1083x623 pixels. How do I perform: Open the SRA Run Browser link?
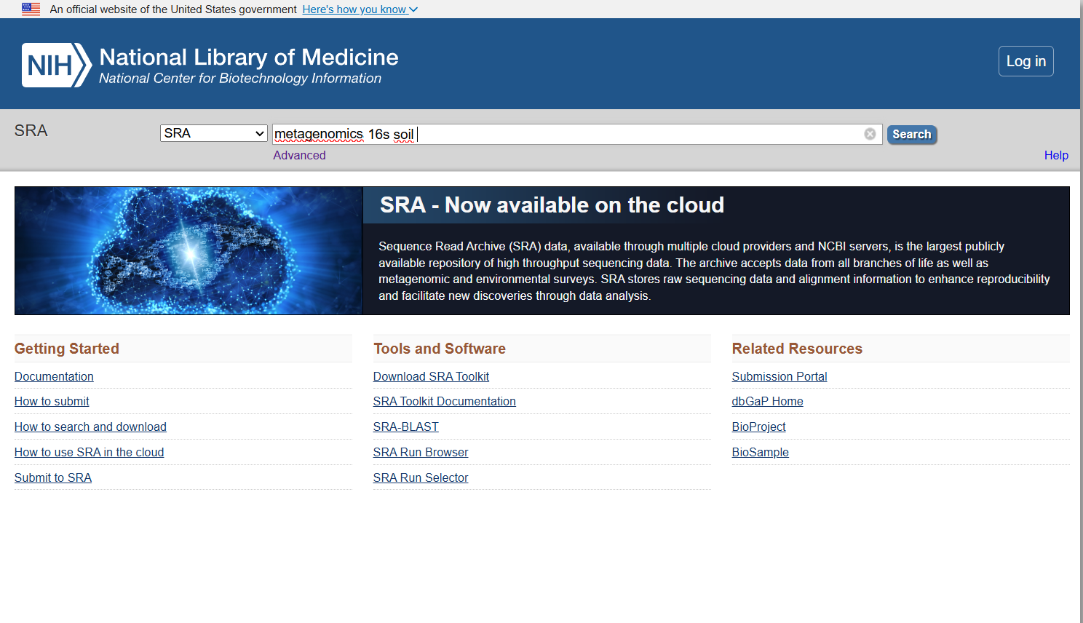pyautogui.click(x=421, y=452)
